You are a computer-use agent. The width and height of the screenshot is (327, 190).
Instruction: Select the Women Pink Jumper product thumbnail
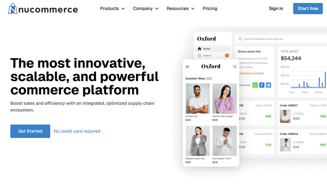coord(225,99)
